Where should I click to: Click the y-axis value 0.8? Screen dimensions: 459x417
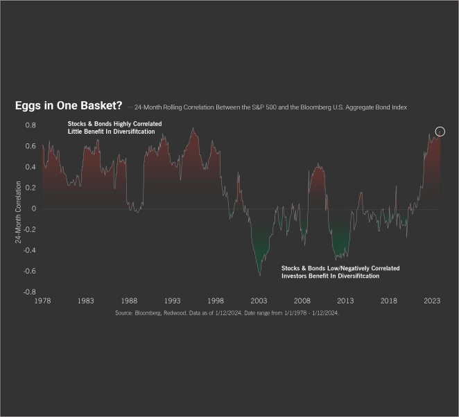[x=31, y=125]
